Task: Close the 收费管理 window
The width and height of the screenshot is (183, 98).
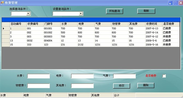Action: [181, 3]
